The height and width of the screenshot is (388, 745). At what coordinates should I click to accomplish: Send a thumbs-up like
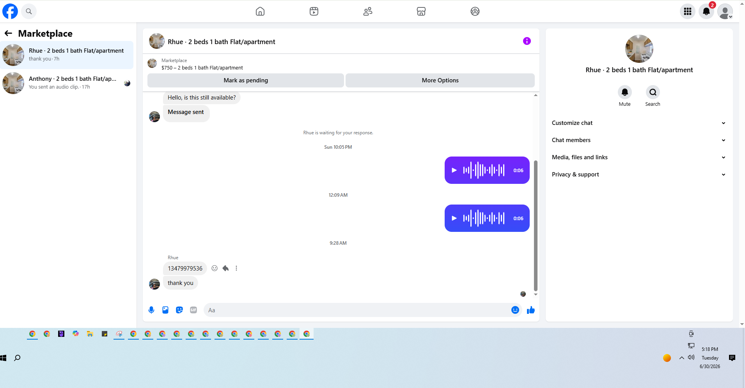531,310
